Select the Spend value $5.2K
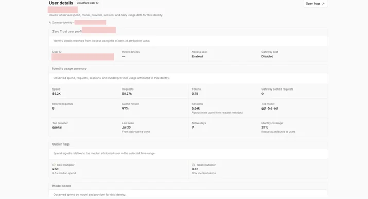 click(x=56, y=94)
